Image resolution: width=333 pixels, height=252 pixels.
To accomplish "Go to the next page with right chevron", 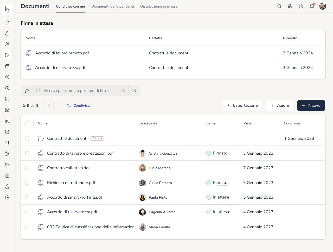I will tap(58, 105).
